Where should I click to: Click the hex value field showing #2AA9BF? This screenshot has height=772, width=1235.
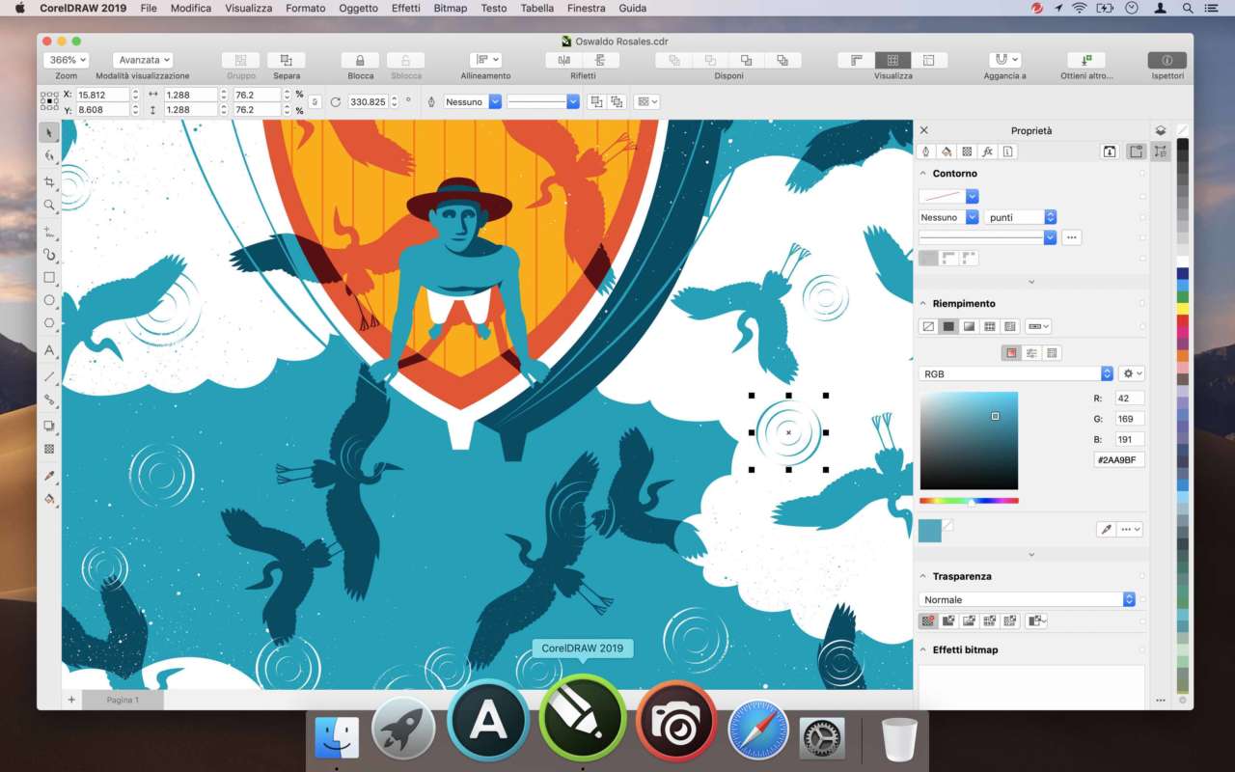[1119, 459]
